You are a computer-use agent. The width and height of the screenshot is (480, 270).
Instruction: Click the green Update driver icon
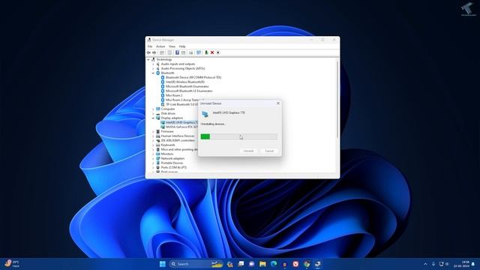[206, 52]
